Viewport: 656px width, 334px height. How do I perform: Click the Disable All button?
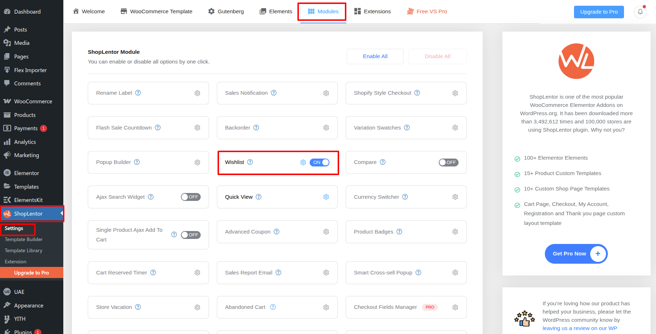tap(437, 56)
